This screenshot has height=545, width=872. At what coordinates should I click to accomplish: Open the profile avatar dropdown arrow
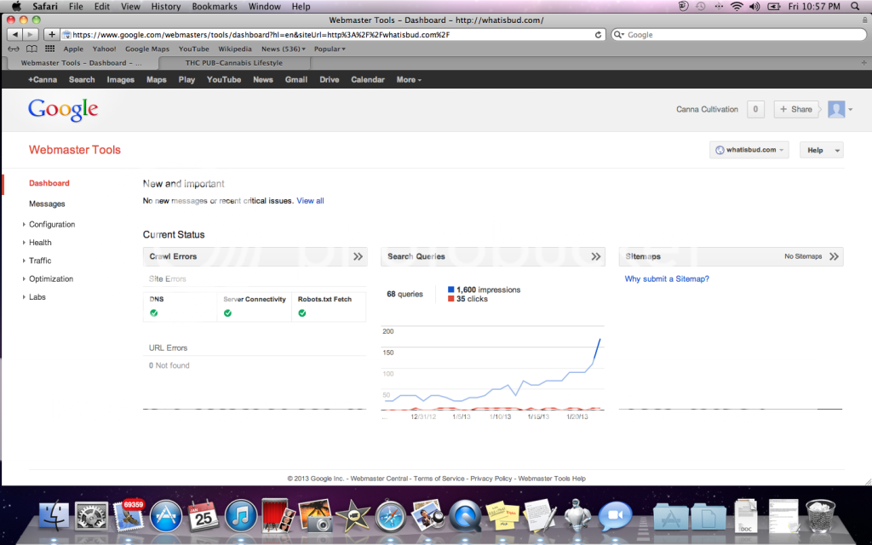tap(851, 110)
